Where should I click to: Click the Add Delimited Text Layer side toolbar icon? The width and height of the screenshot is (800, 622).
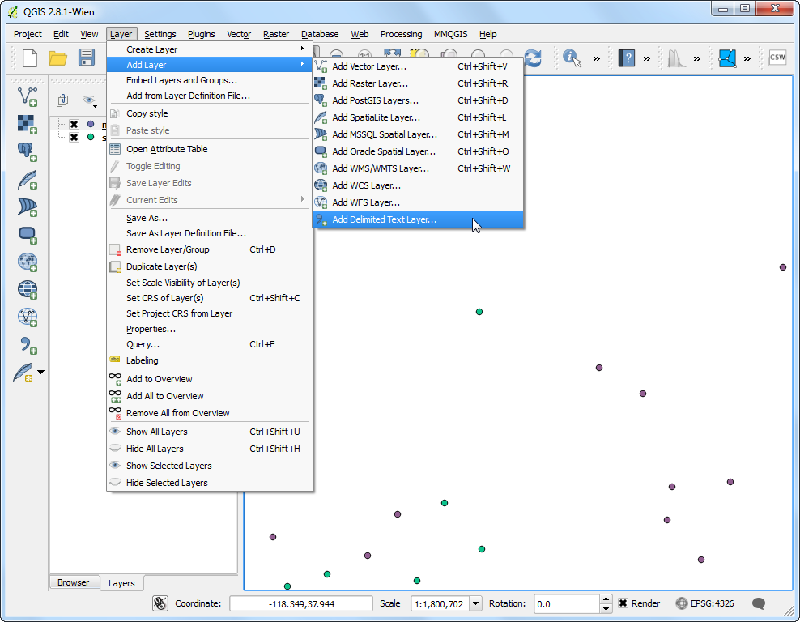click(x=28, y=346)
